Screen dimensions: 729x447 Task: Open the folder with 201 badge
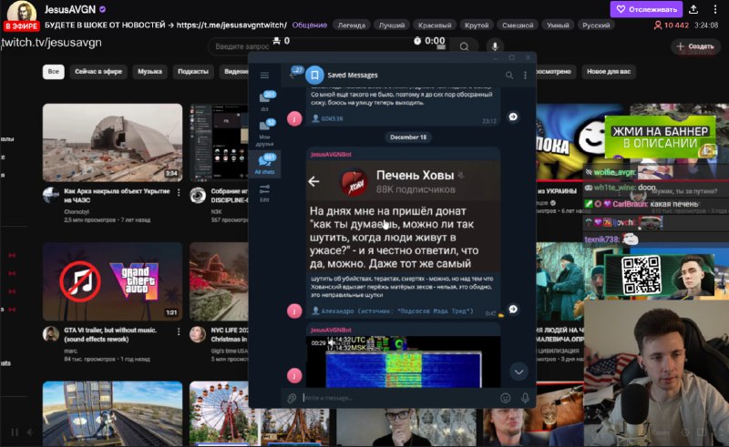point(264,101)
